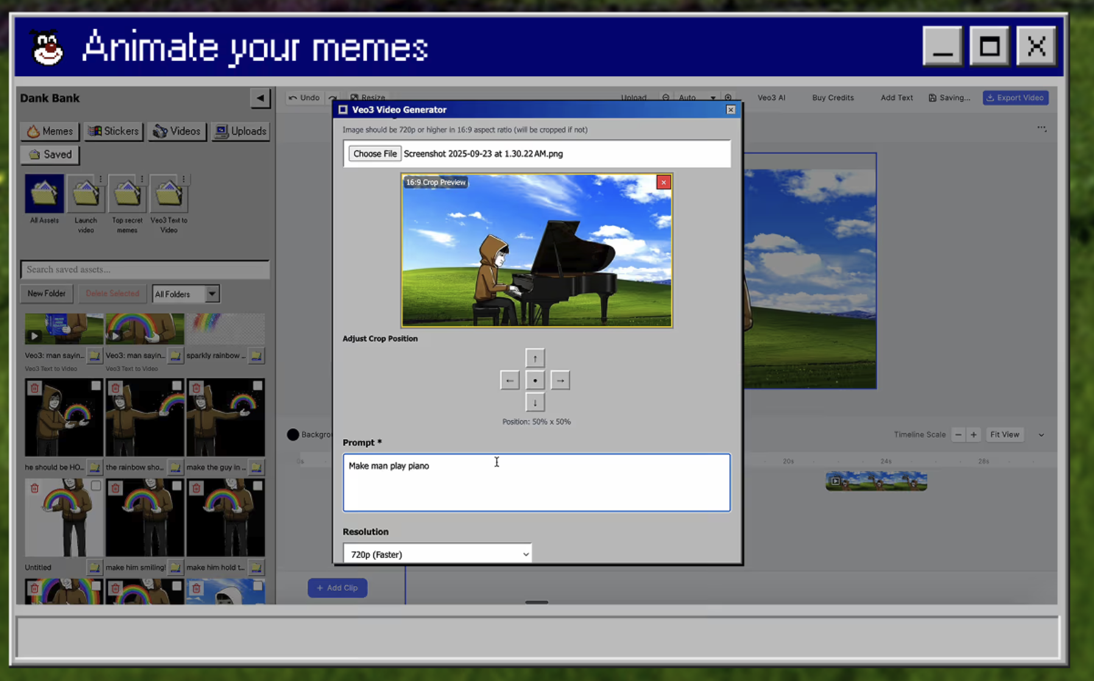Click the Undo button

305,97
